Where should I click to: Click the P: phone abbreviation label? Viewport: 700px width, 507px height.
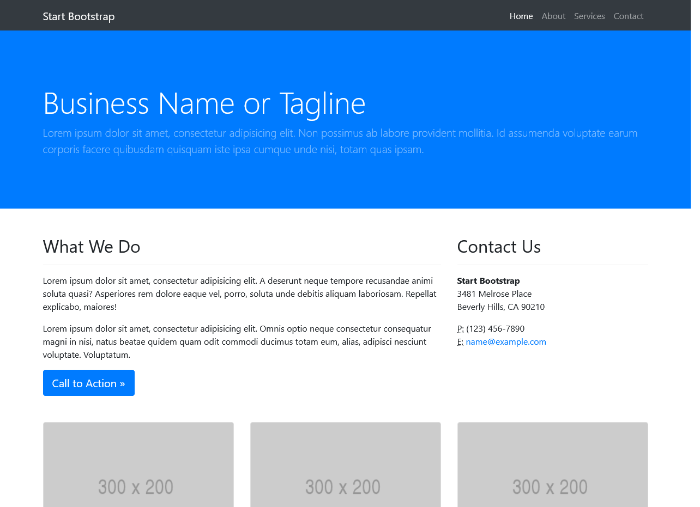[460, 328]
